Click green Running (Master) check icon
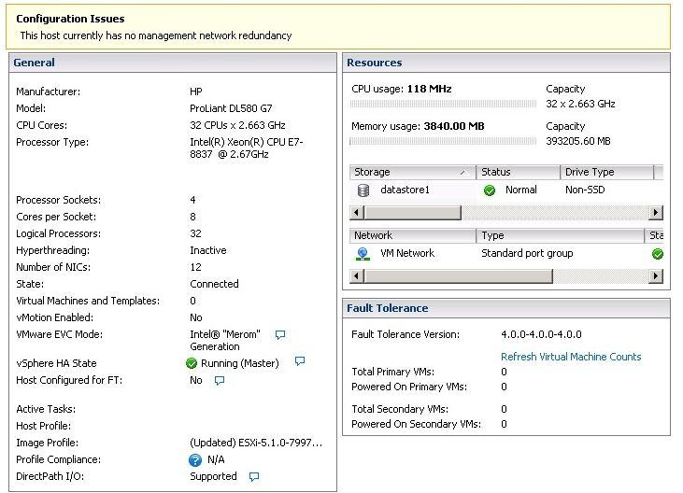The height and width of the screenshot is (493, 683). coord(192,363)
